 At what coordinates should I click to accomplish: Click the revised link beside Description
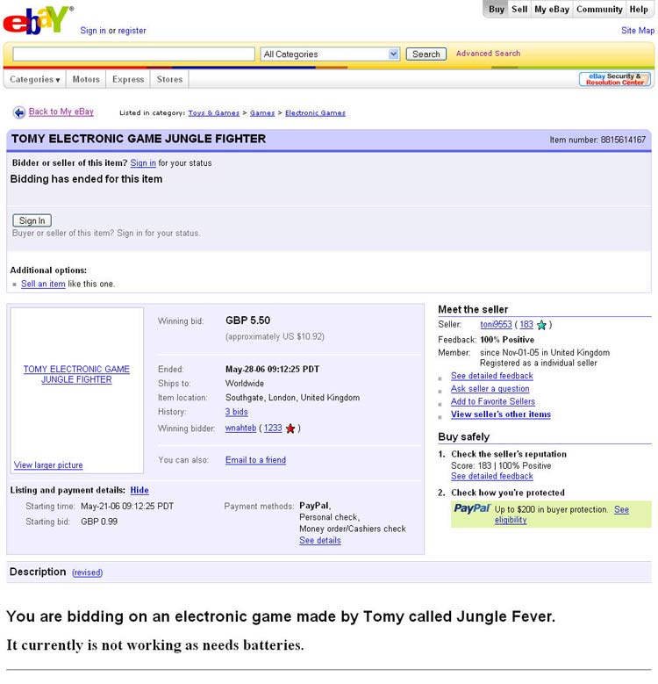pos(87,572)
